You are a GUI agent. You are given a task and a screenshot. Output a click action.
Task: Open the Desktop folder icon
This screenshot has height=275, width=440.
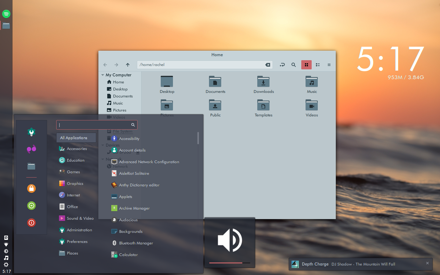[x=167, y=82]
